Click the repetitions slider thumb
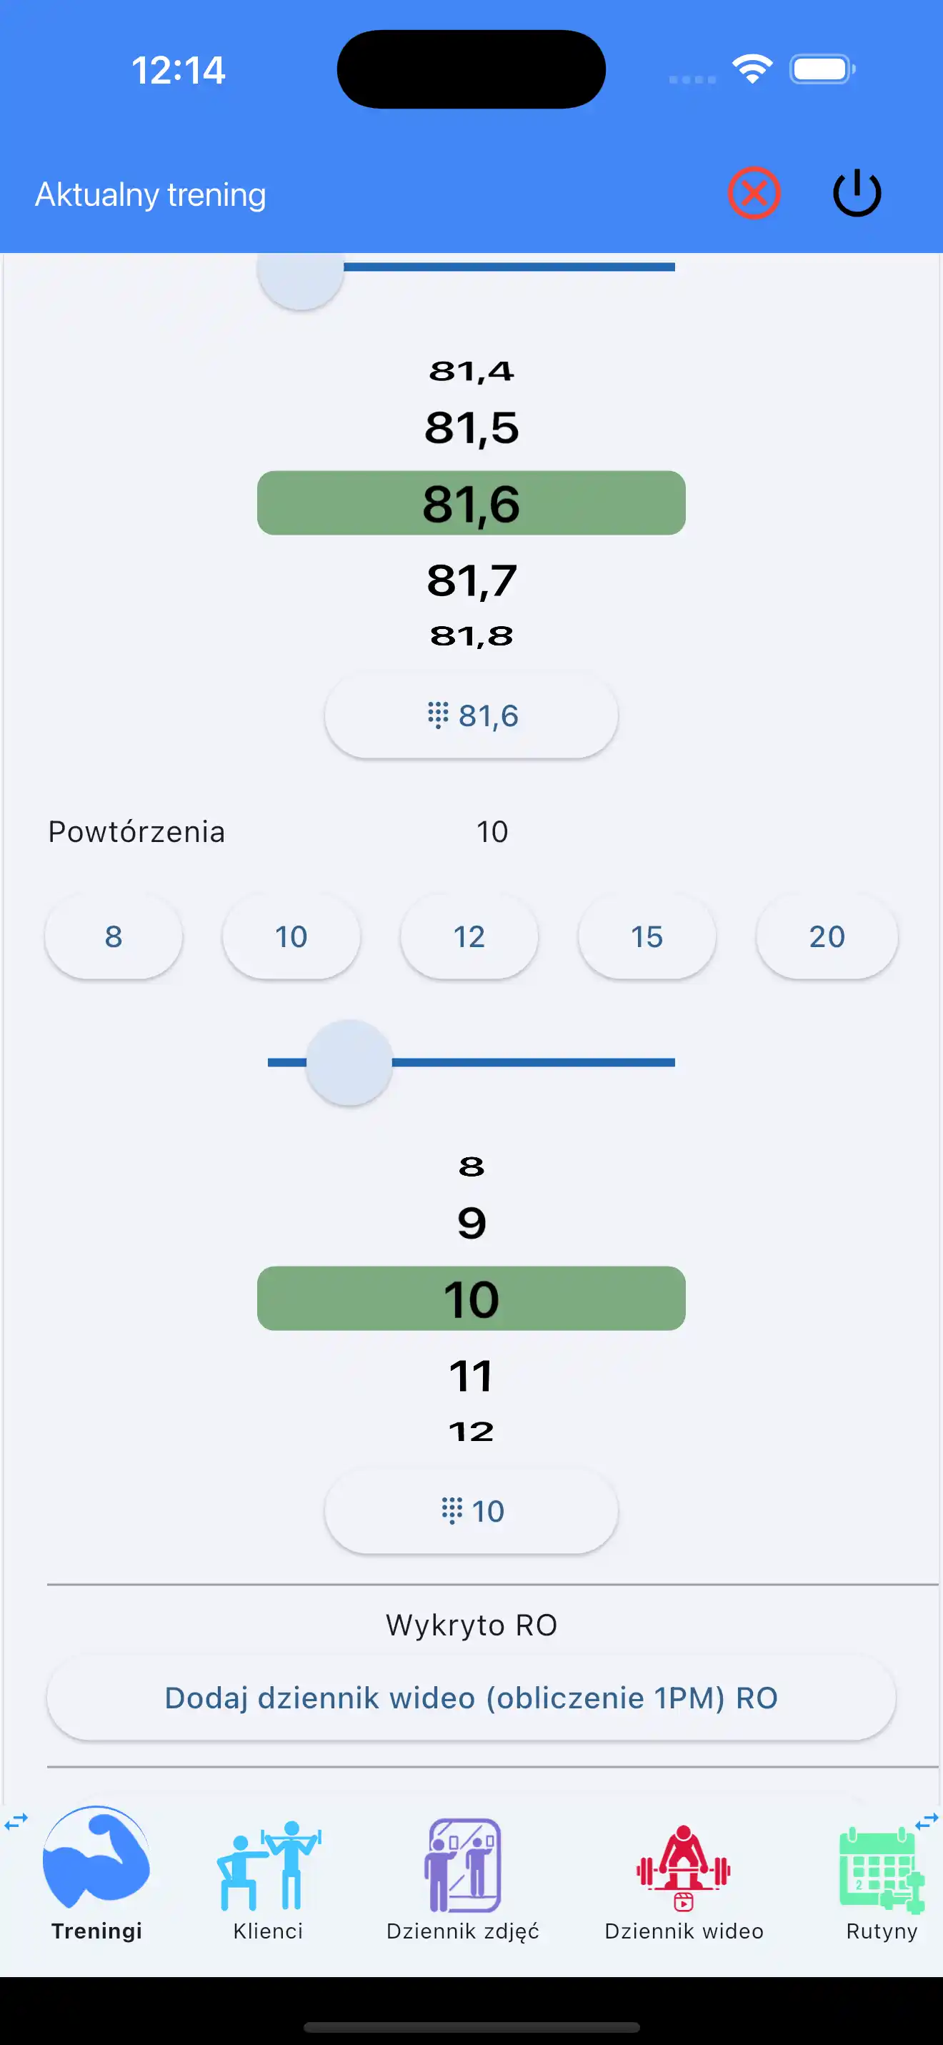943x2045 pixels. tap(349, 1062)
